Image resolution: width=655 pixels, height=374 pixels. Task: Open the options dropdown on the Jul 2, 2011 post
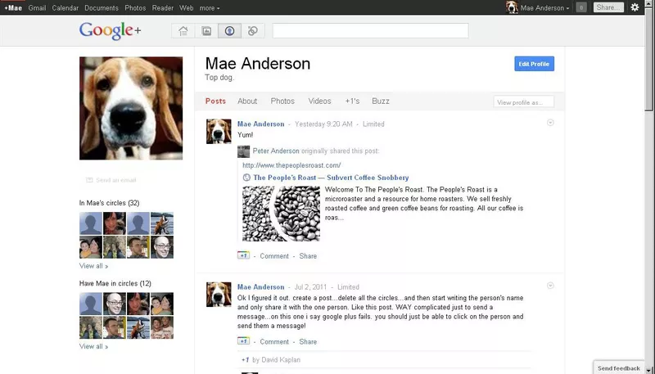tap(550, 286)
